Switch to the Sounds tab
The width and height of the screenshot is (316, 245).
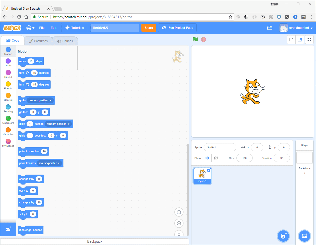tap(65, 41)
